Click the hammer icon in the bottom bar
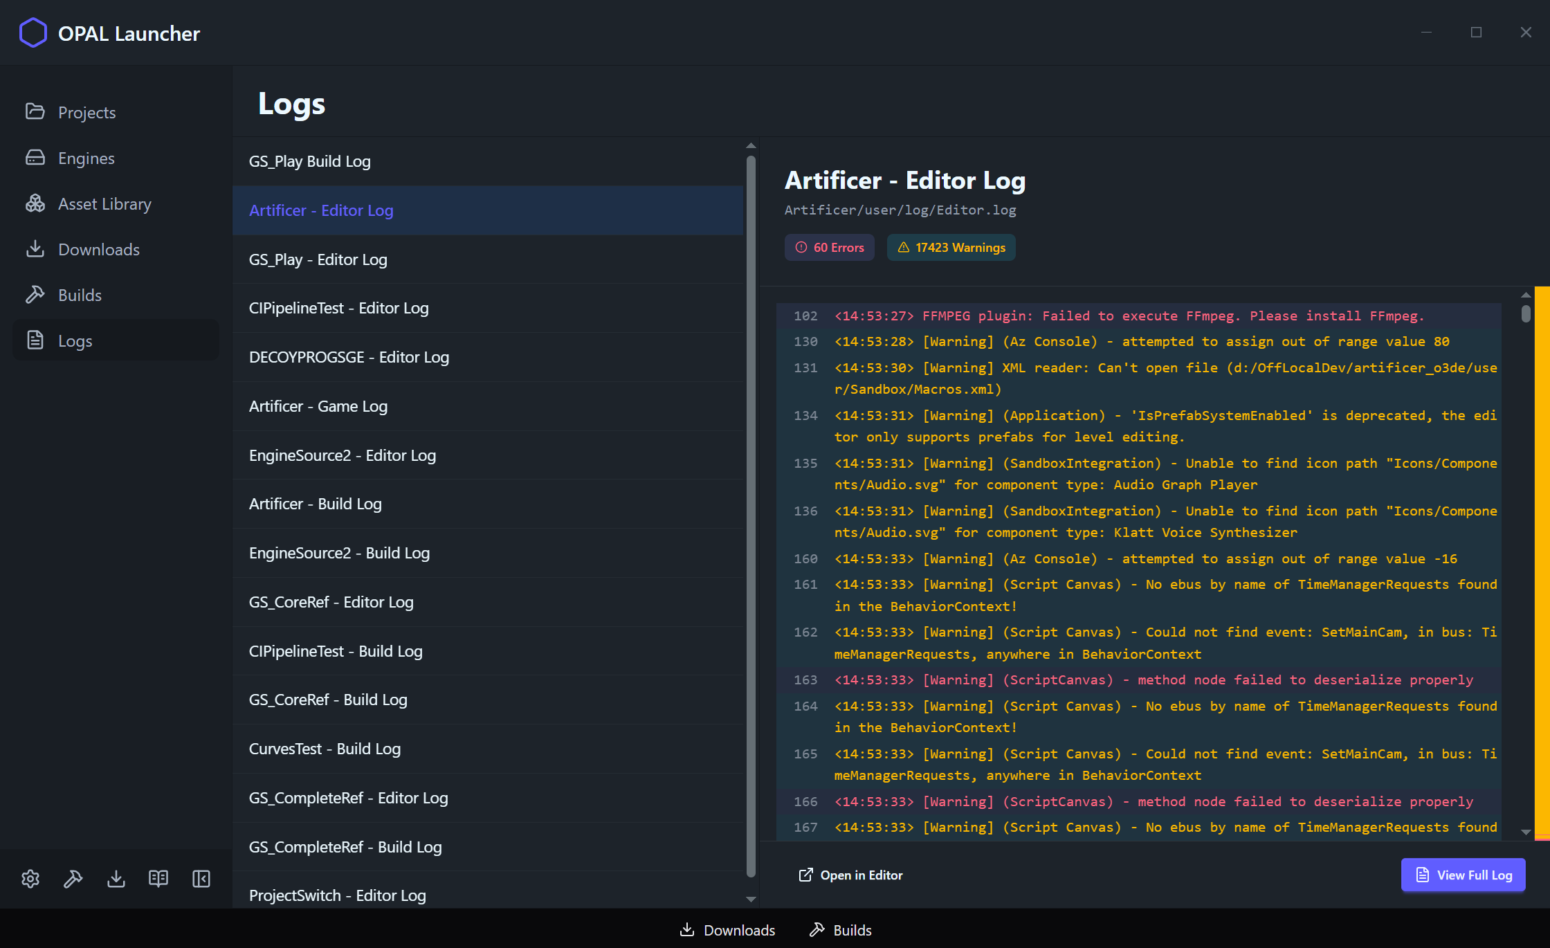This screenshot has height=948, width=1550. 817,929
